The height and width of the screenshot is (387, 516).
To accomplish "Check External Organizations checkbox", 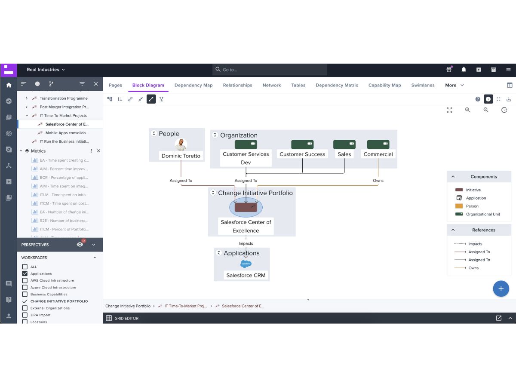I will [x=25, y=308].
